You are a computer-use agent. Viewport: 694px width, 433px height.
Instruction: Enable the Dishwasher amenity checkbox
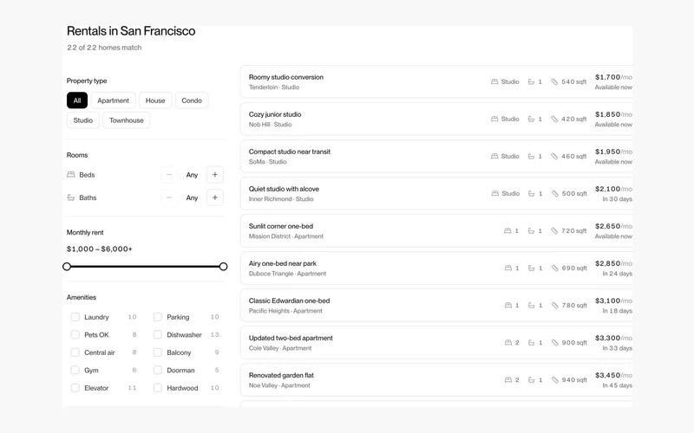(158, 334)
